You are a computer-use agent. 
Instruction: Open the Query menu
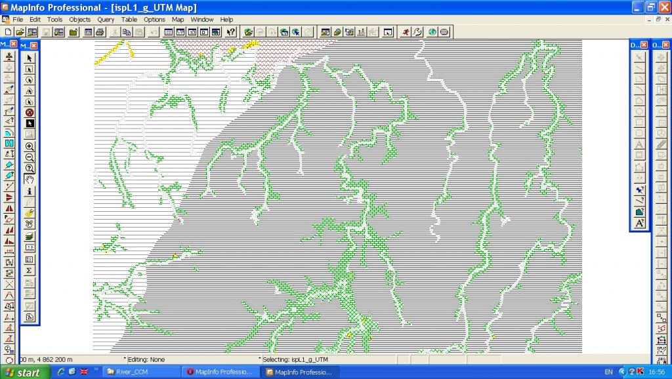tap(106, 20)
